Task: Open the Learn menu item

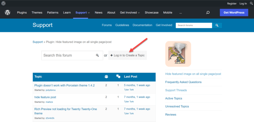Action: (67, 13)
